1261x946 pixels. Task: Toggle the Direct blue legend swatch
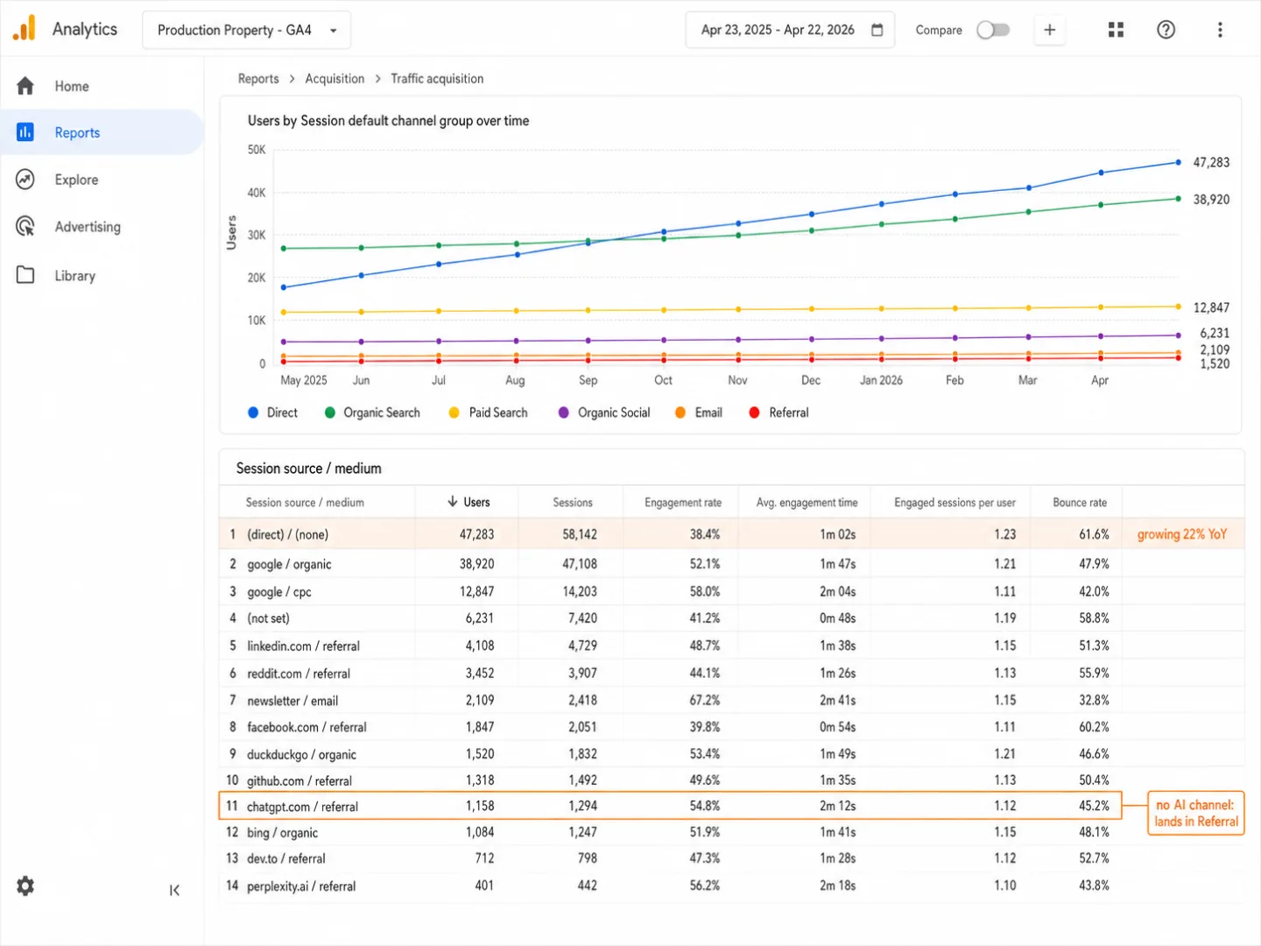point(253,413)
